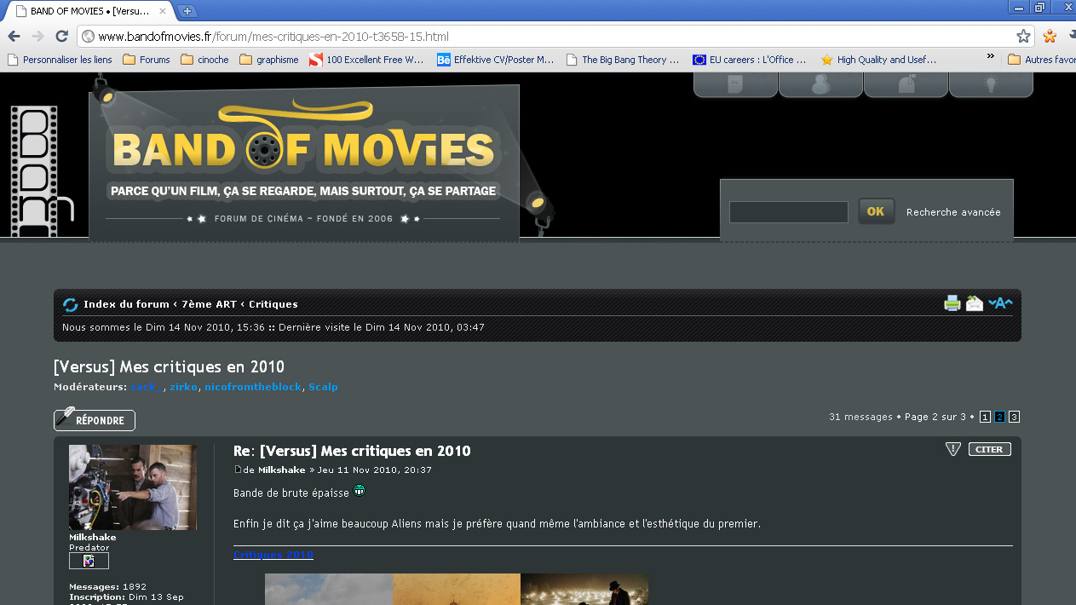Click the user silhouette header tab
The height and width of the screenshot is (605, 1076).
pyautogui.click(x=820, y=84)
